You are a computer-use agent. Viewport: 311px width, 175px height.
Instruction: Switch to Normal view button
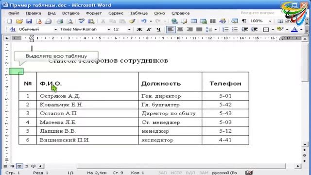(5, 166)
